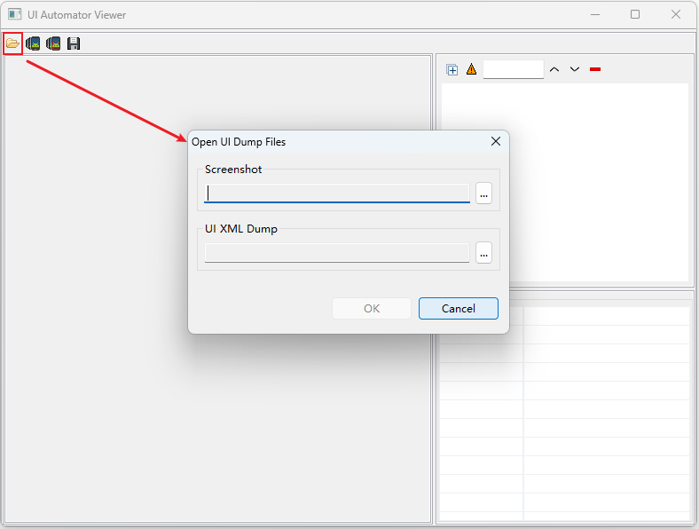
Task: Click the Save floppy disk icon
Action: point(74,43)
